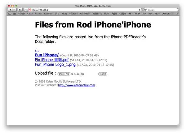Click the Submit upload button
Screen dimensions: 186x134
pyautogui.click(x=103, y=74)
